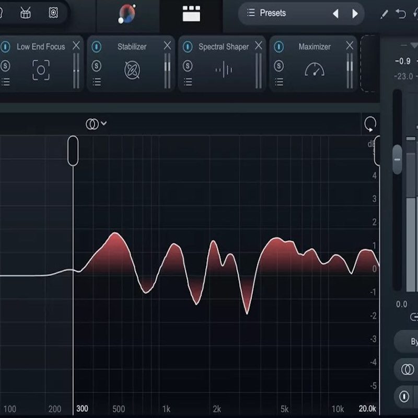Solo the Maximizer module
The image size is (418, 418).
coord(279,66)
